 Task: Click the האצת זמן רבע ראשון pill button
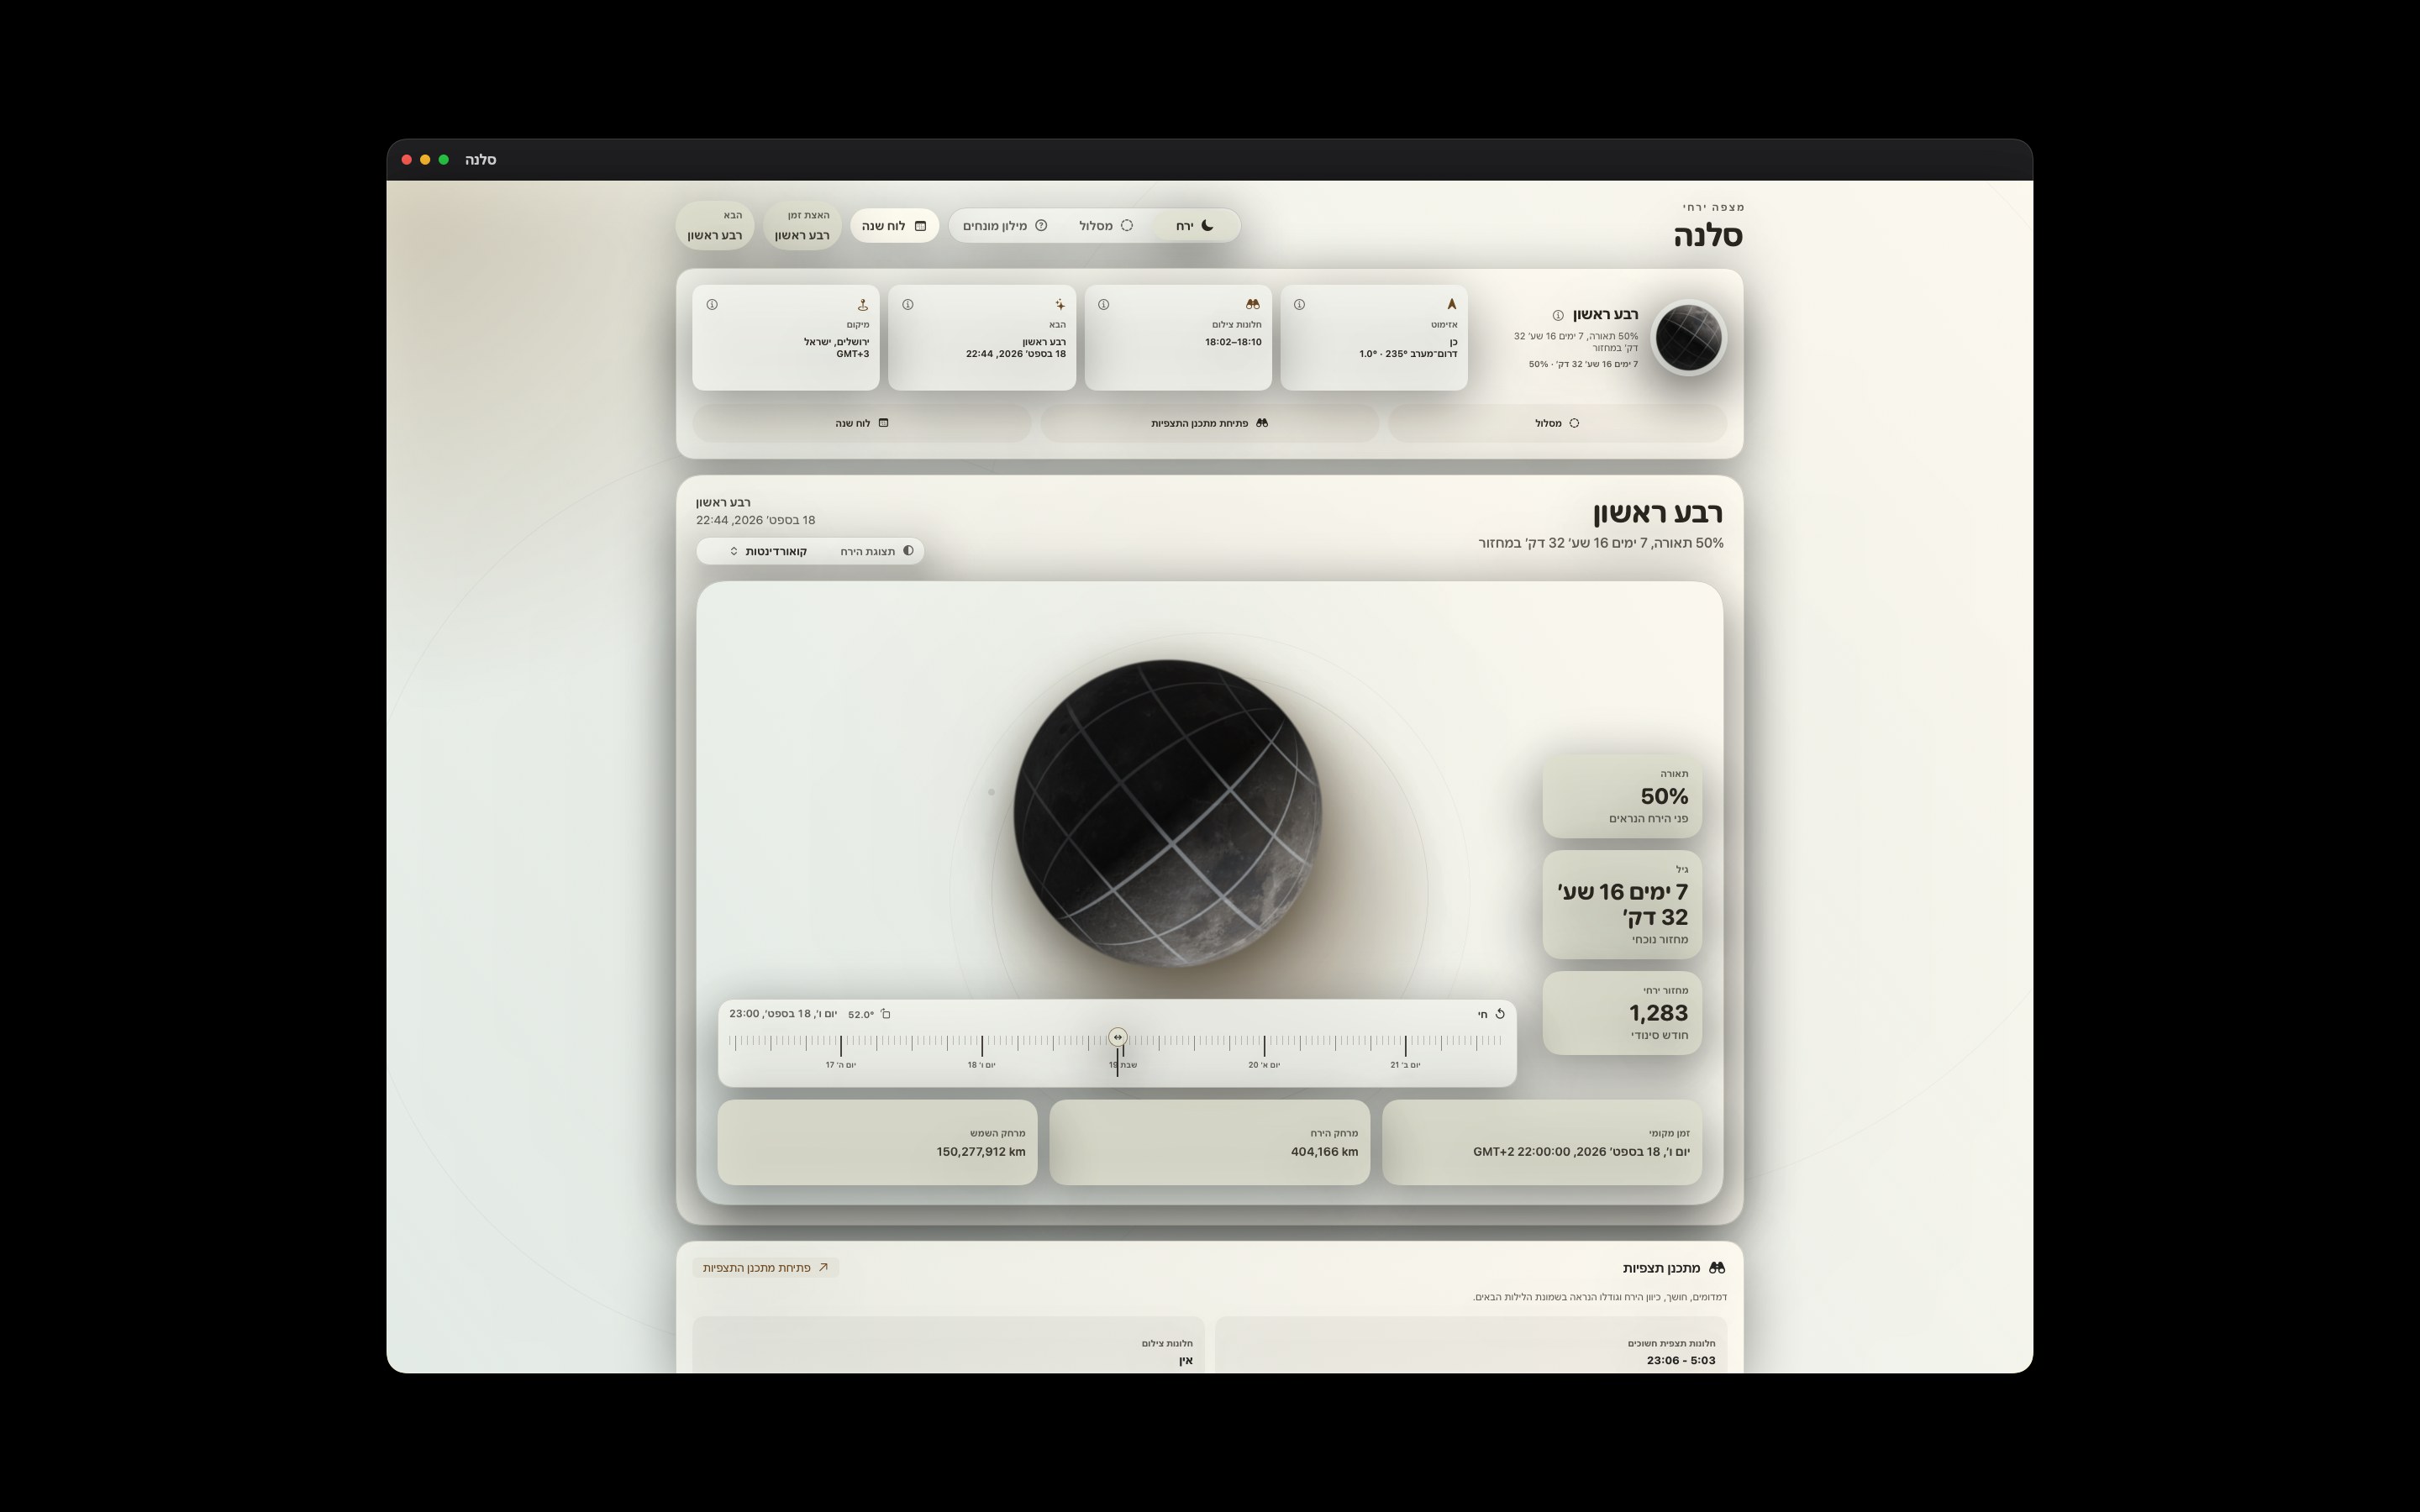[802, 226]
